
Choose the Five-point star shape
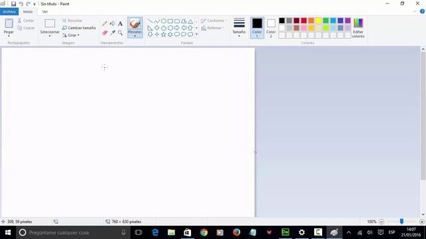point(164,35)
